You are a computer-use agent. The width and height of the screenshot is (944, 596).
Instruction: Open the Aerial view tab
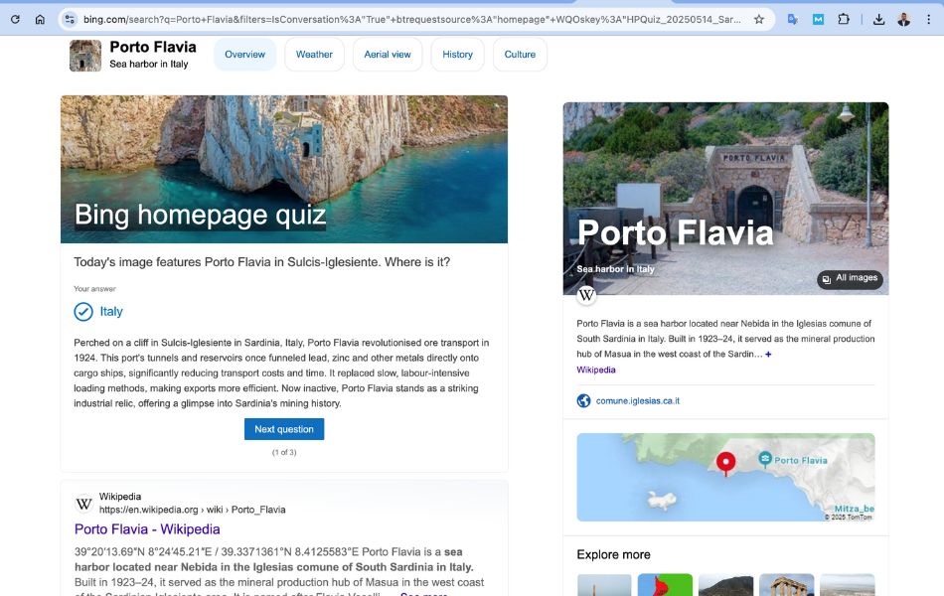388,55
